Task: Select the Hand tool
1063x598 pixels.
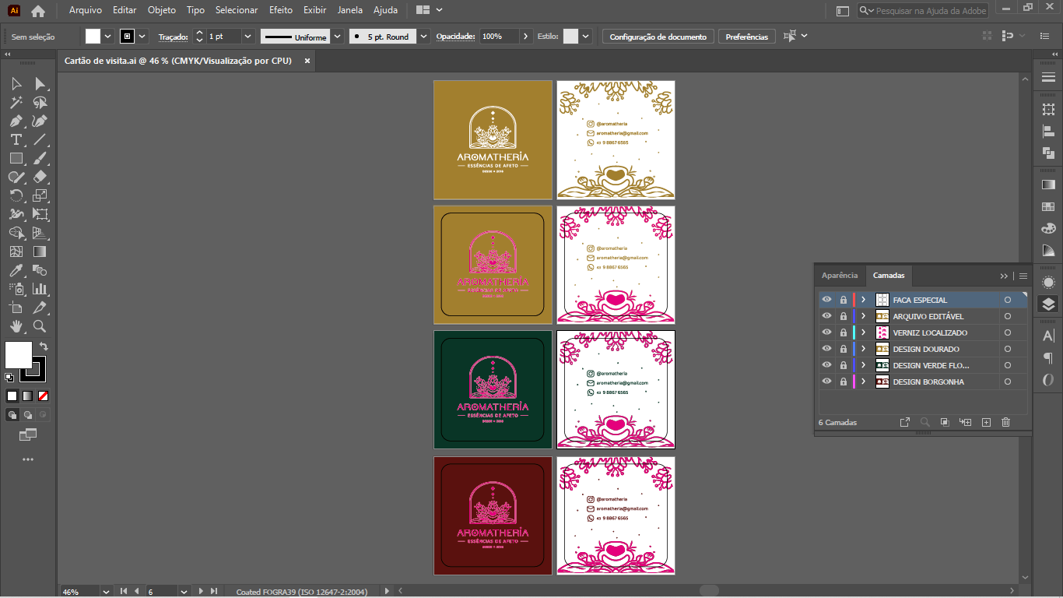Action: (16, 326)
